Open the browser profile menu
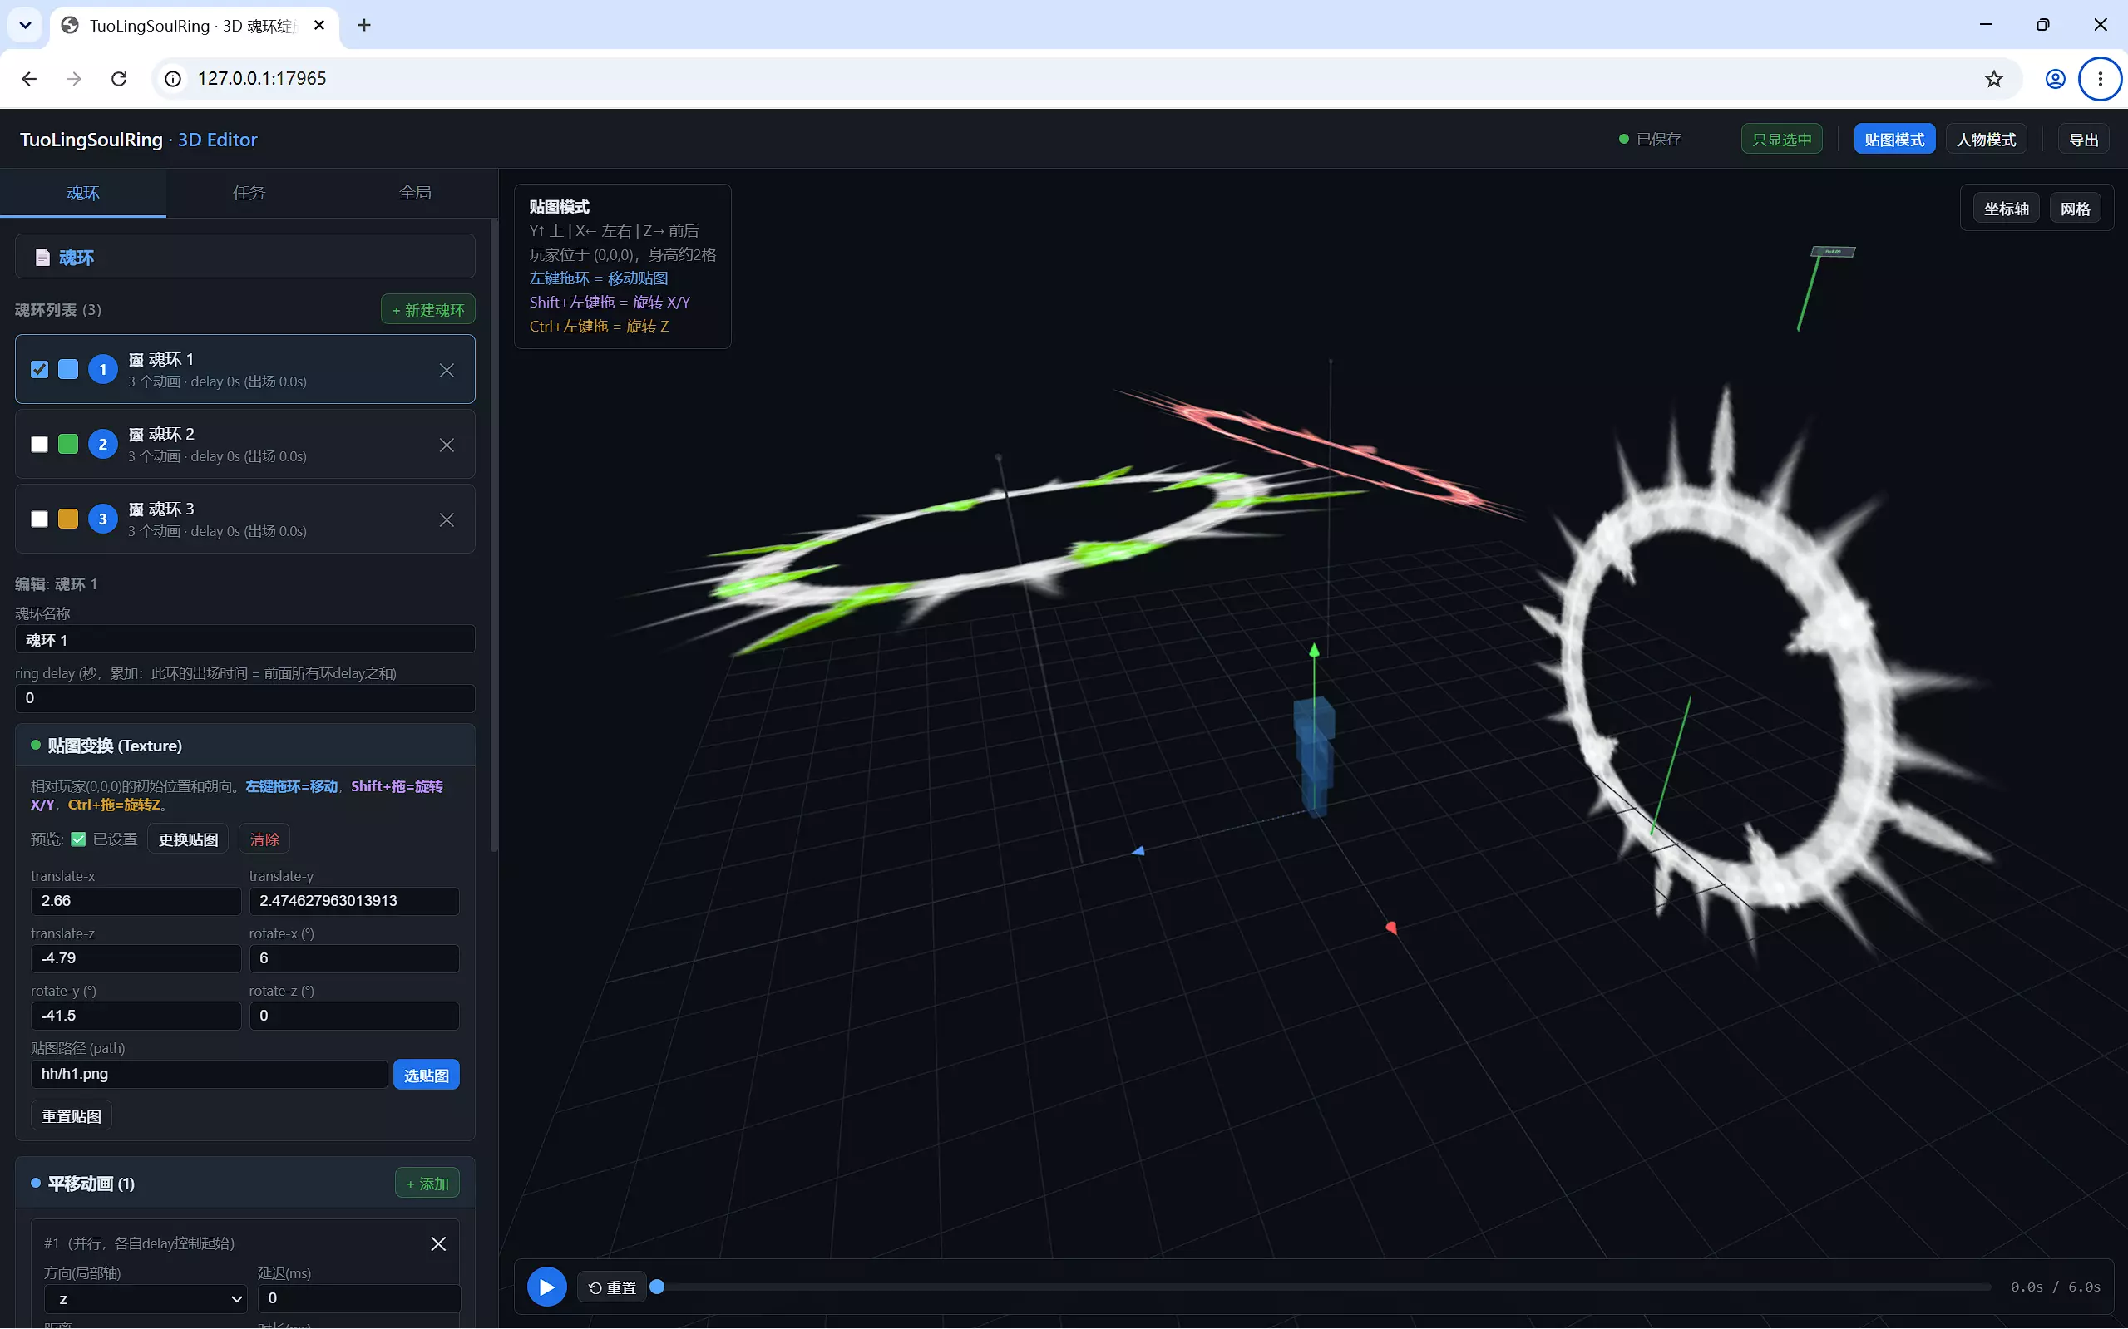Image resolution: width=2128 pixels, height=1329 pixels. tap(2055, 79)
